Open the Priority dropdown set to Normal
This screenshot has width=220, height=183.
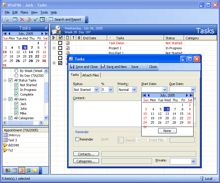click(134, 90)
